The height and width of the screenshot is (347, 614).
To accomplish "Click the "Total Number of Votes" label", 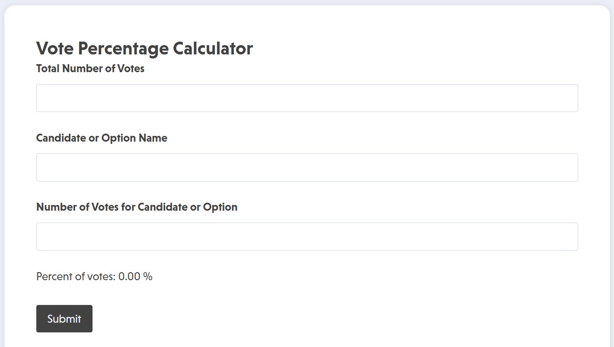I will [90, 69].
